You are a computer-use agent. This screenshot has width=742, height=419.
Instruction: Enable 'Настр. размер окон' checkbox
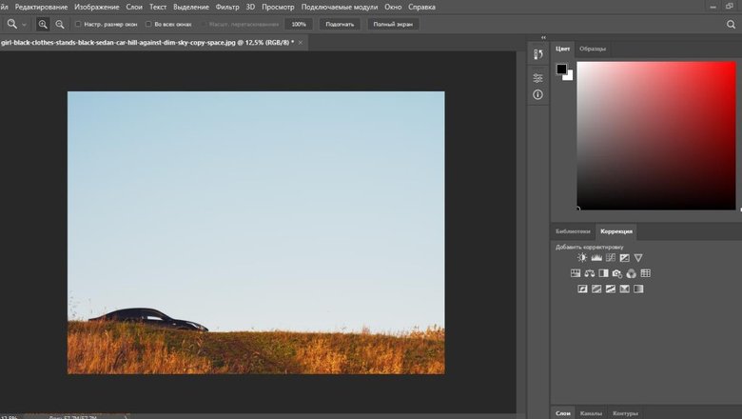(x=79, y=24)
